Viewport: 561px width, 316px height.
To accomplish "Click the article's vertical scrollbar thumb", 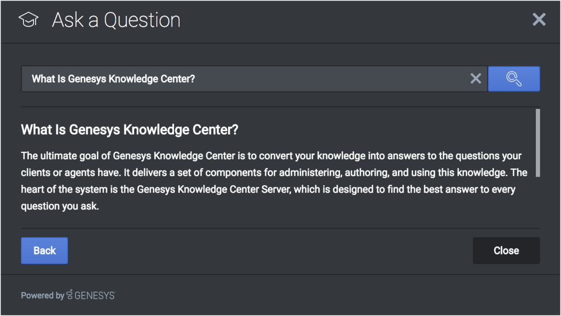I will point(538,143).
